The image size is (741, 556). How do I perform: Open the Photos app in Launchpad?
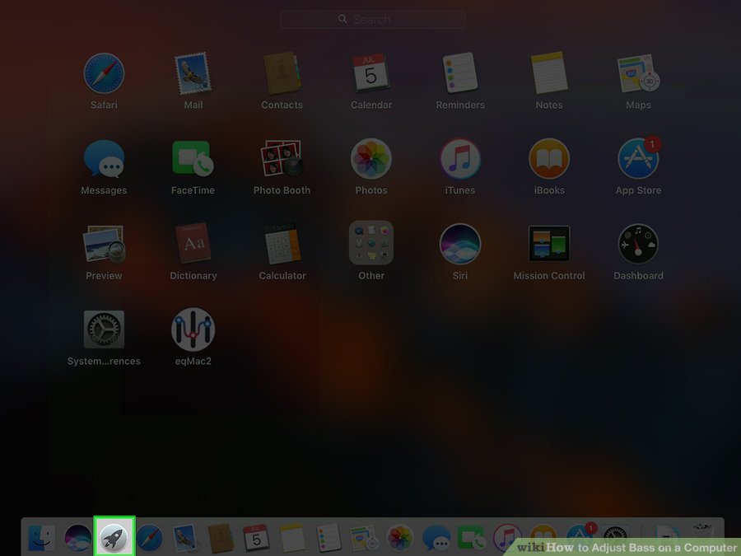click(371, 158)
